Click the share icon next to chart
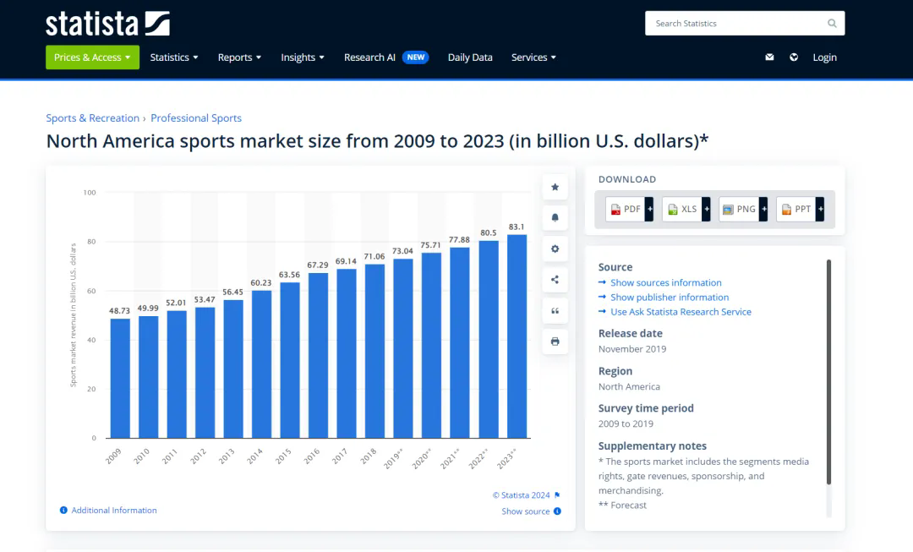Viewport: 913px width, 552px height. point(555,280)
